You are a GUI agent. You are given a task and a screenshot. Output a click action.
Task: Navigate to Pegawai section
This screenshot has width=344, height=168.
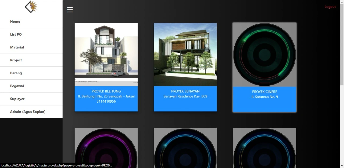17,86
